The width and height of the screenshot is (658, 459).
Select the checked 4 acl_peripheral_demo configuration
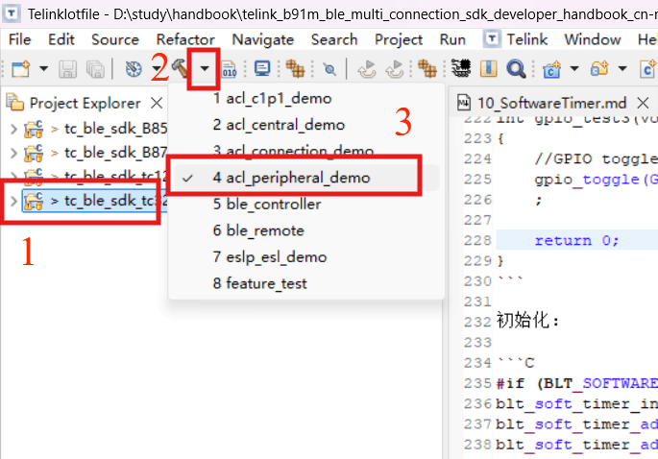tap(305, 178)
